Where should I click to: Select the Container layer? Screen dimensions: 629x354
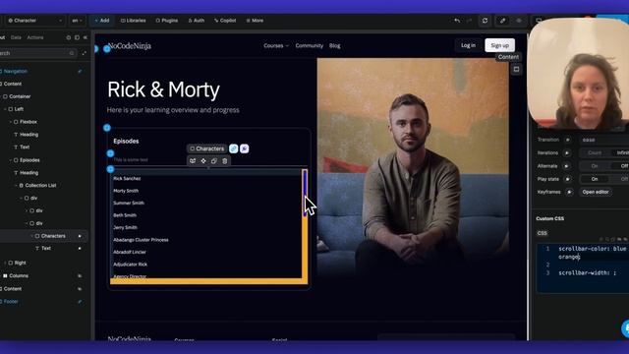click(20, 96)
